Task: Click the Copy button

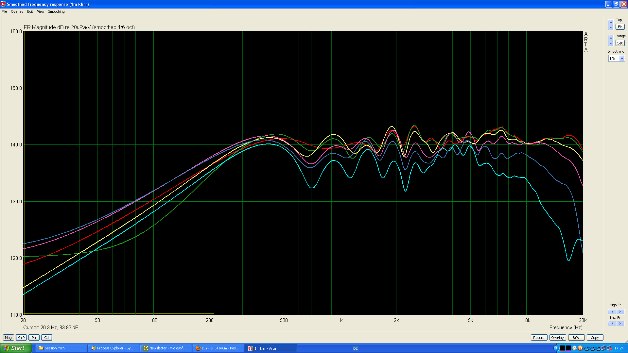Action: 595,338
